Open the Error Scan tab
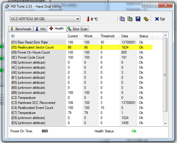 pyautogui.click(x=78, y=29)
